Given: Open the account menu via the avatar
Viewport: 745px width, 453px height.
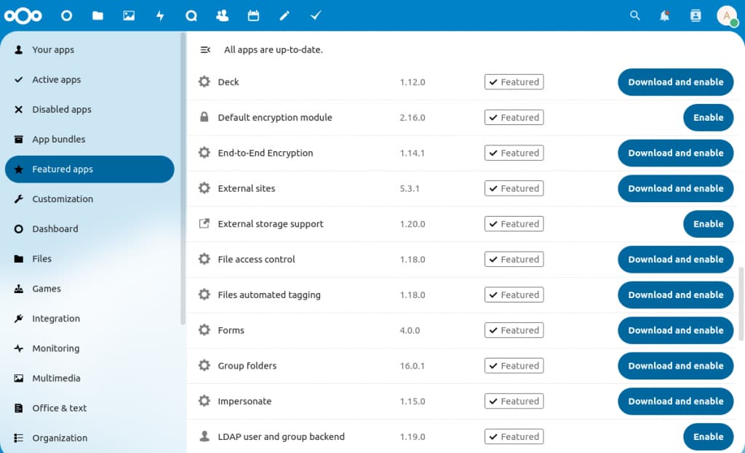Looking at the screenshot, I should (727, 15).
